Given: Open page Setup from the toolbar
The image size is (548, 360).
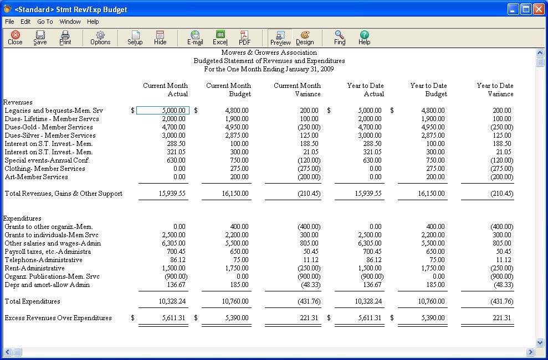Looking at the screenshot, I should coord(135,38).
